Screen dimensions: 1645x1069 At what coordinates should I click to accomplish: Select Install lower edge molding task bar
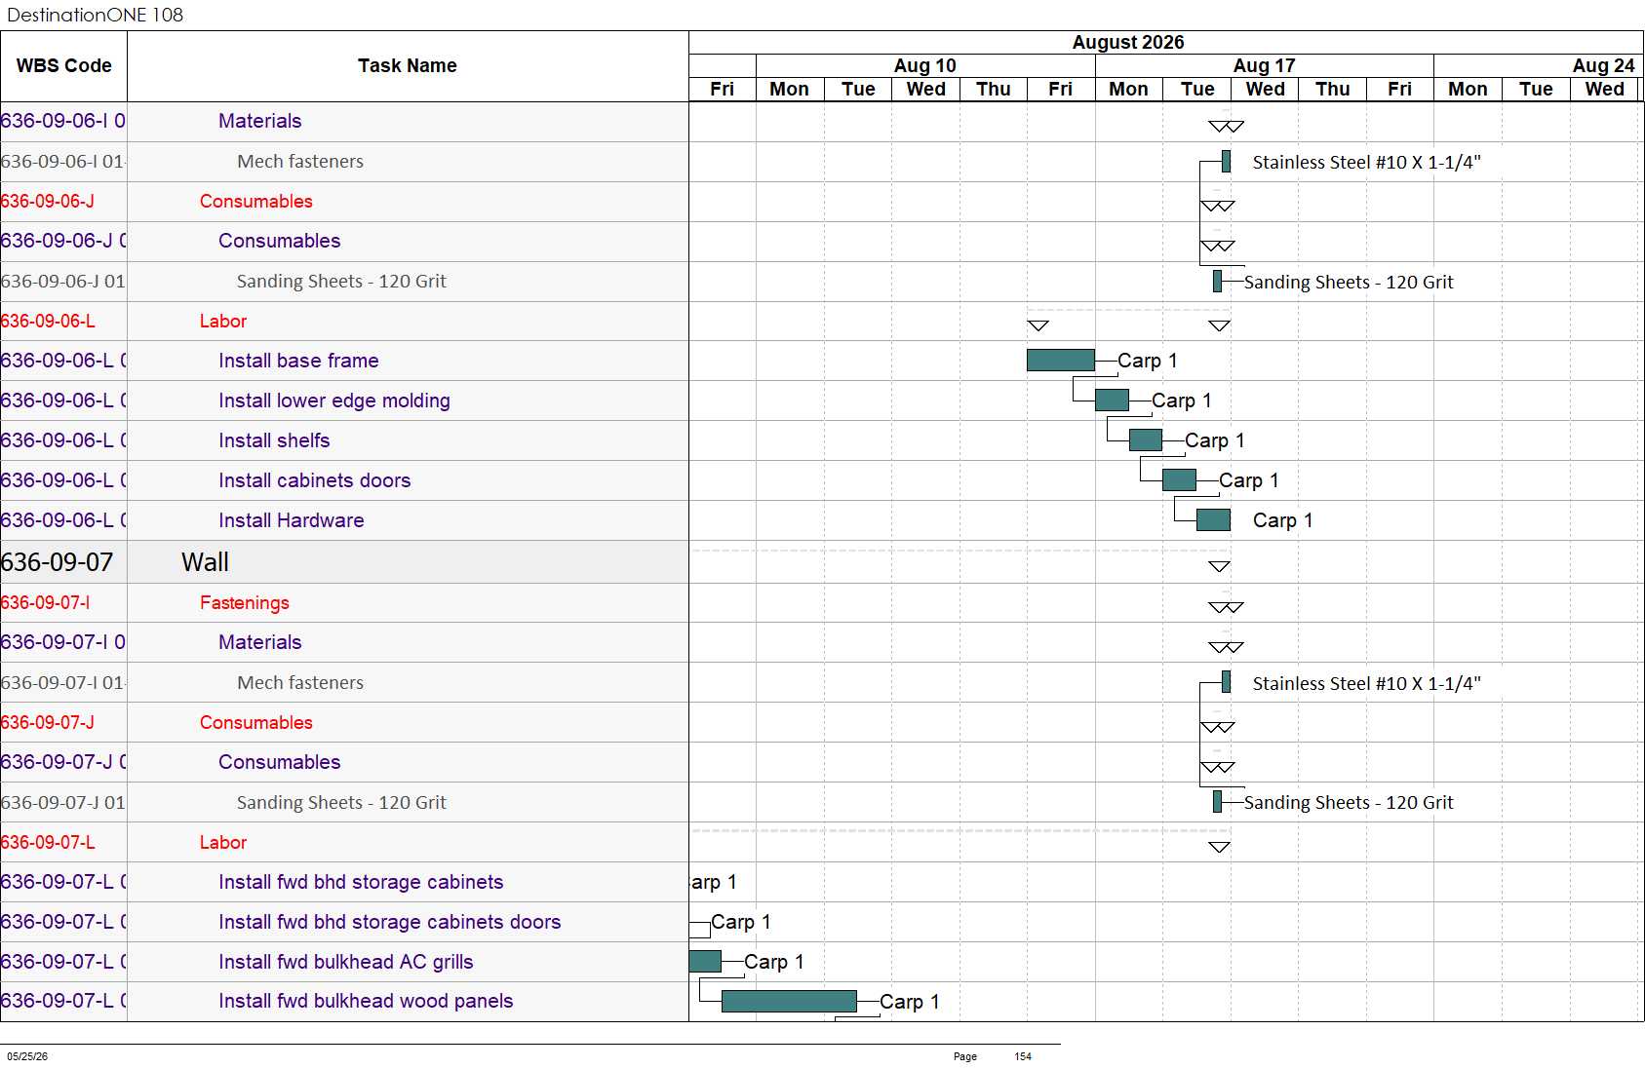[x=1112, y=400]
